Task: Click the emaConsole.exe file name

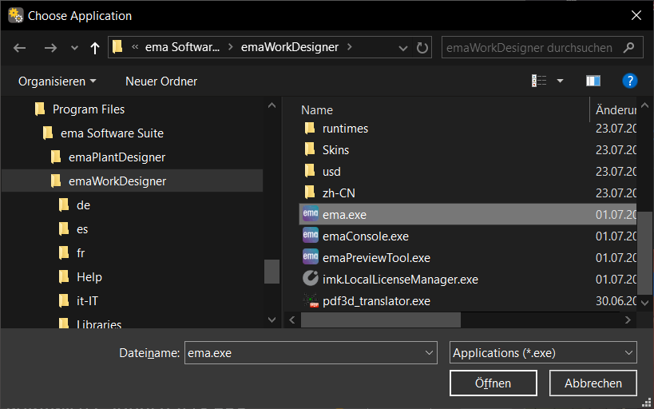Action: (366, 236)
